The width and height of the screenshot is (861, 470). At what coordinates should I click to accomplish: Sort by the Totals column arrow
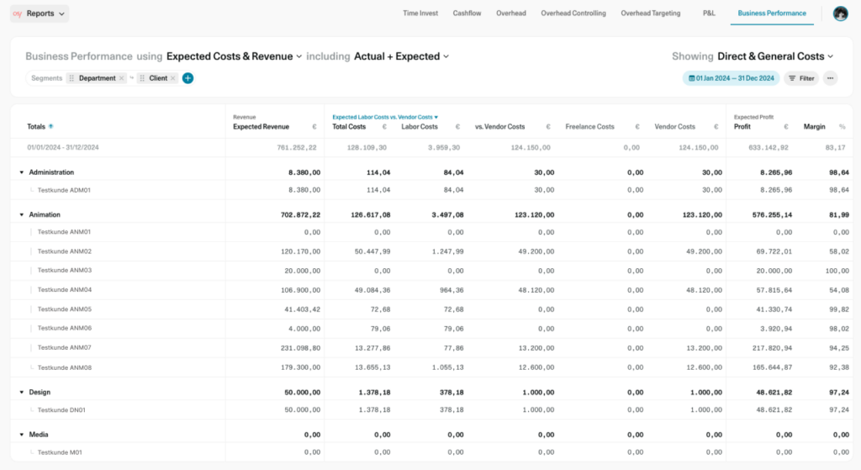tap(51, 126)
